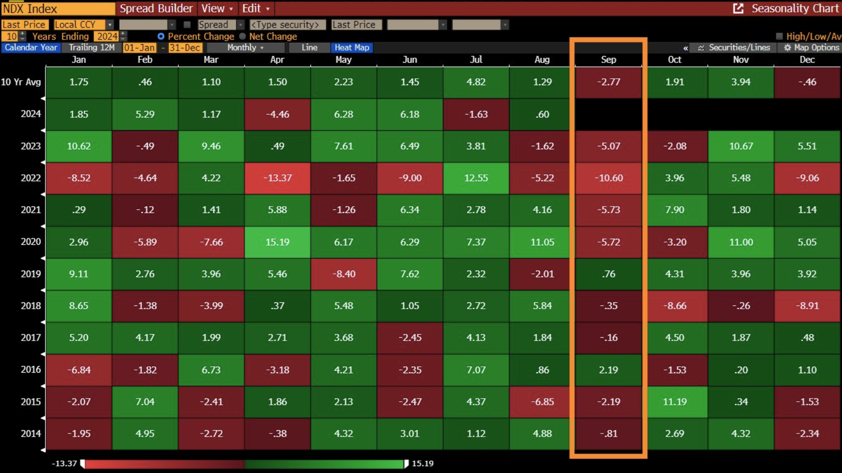Screen dimensions: 842x473
Task: Click the 2015 October cell 11.19
Action: point(675,402)
